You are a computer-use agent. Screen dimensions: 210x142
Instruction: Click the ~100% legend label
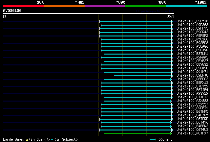coord(201,2)
